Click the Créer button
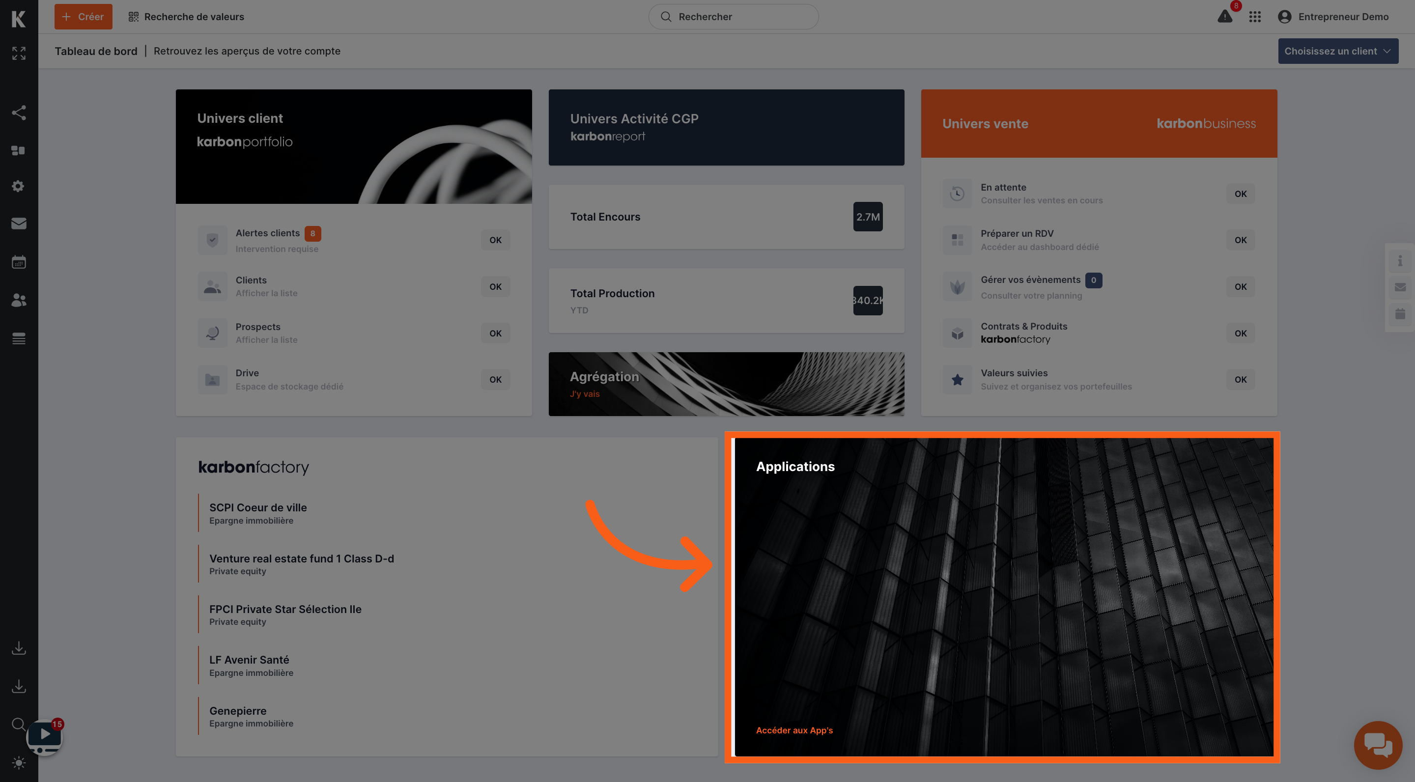The height and width of the screenshot is (782, 1415). [x=84, y=17]
